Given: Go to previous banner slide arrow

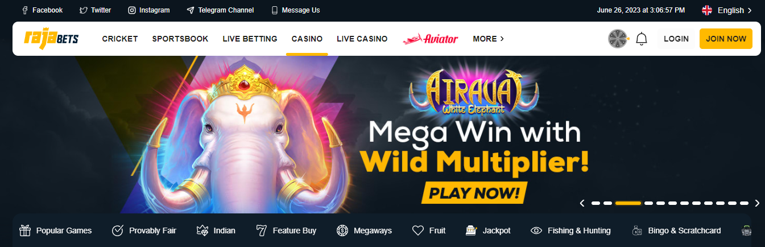Looking at the screenshot, I should click(x=582, y=203).
